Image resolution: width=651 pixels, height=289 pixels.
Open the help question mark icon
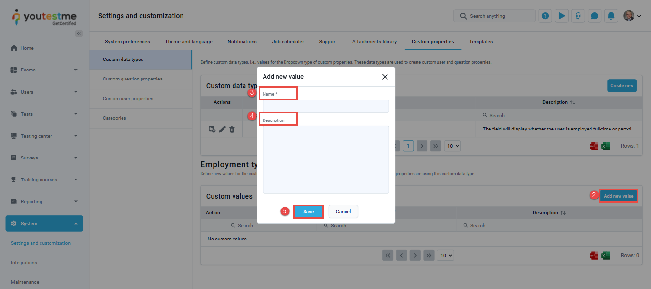click(545, 16)
